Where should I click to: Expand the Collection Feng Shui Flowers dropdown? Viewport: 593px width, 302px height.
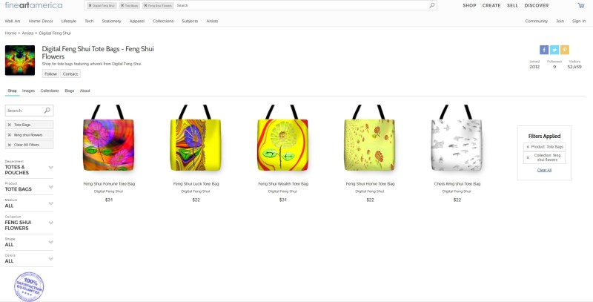[51, 223]
